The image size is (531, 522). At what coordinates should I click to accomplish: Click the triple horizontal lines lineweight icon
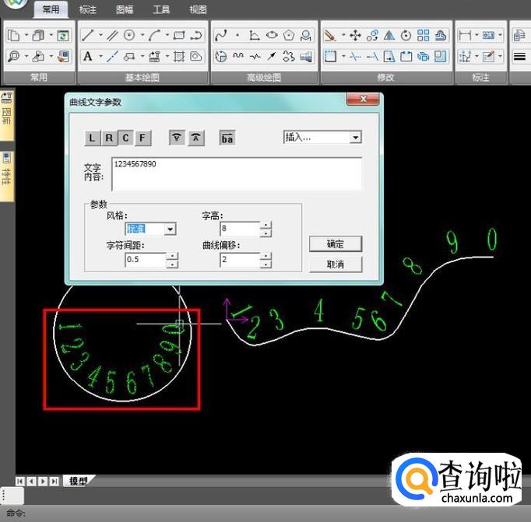[x=519, y=57]
